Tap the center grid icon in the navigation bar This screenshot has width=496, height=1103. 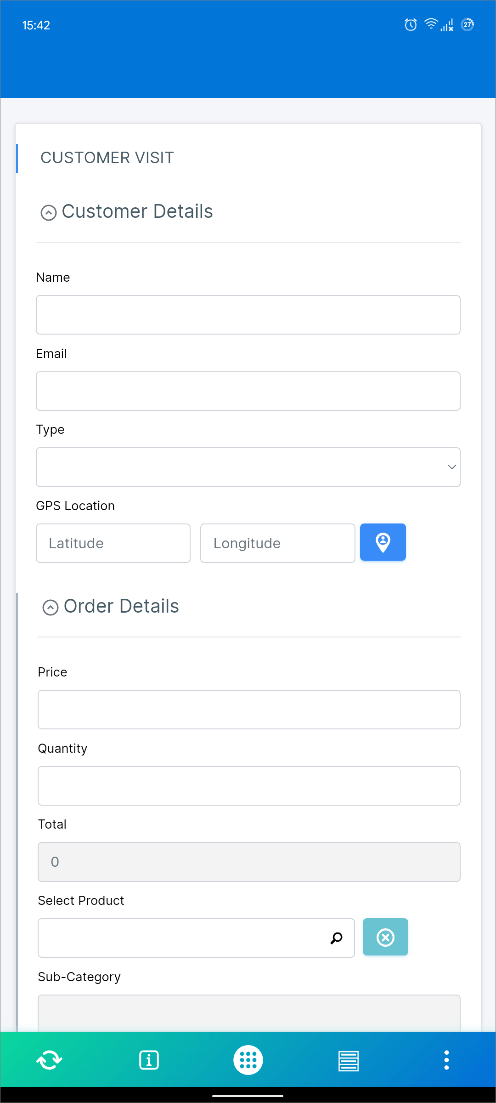click(248, 1059)
